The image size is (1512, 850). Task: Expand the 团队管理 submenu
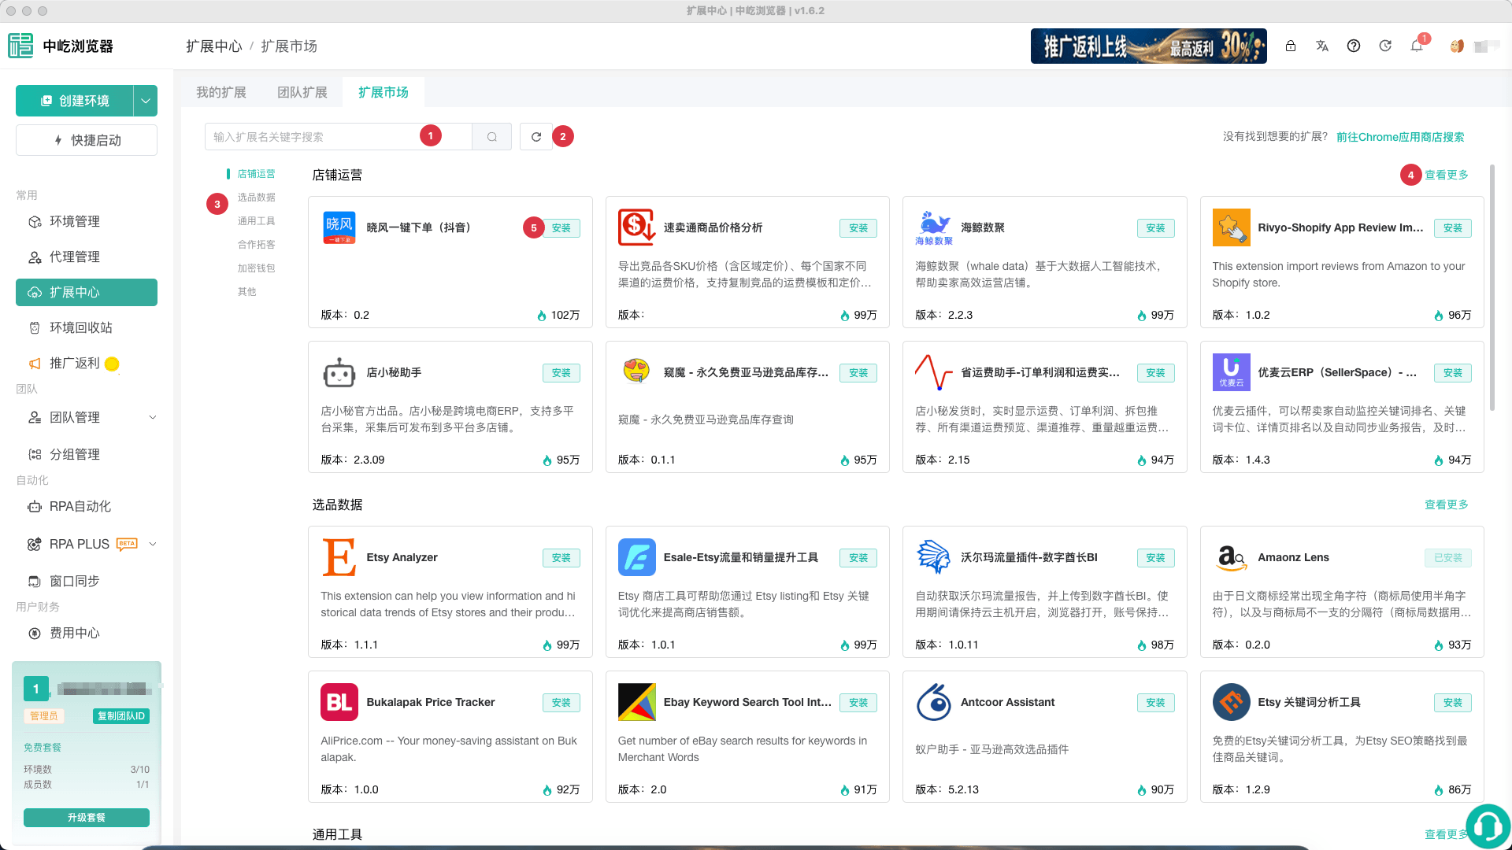click(153, 418)
